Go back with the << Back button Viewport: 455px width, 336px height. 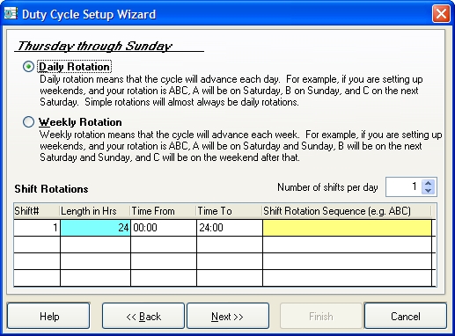click(x=143, y=317)
